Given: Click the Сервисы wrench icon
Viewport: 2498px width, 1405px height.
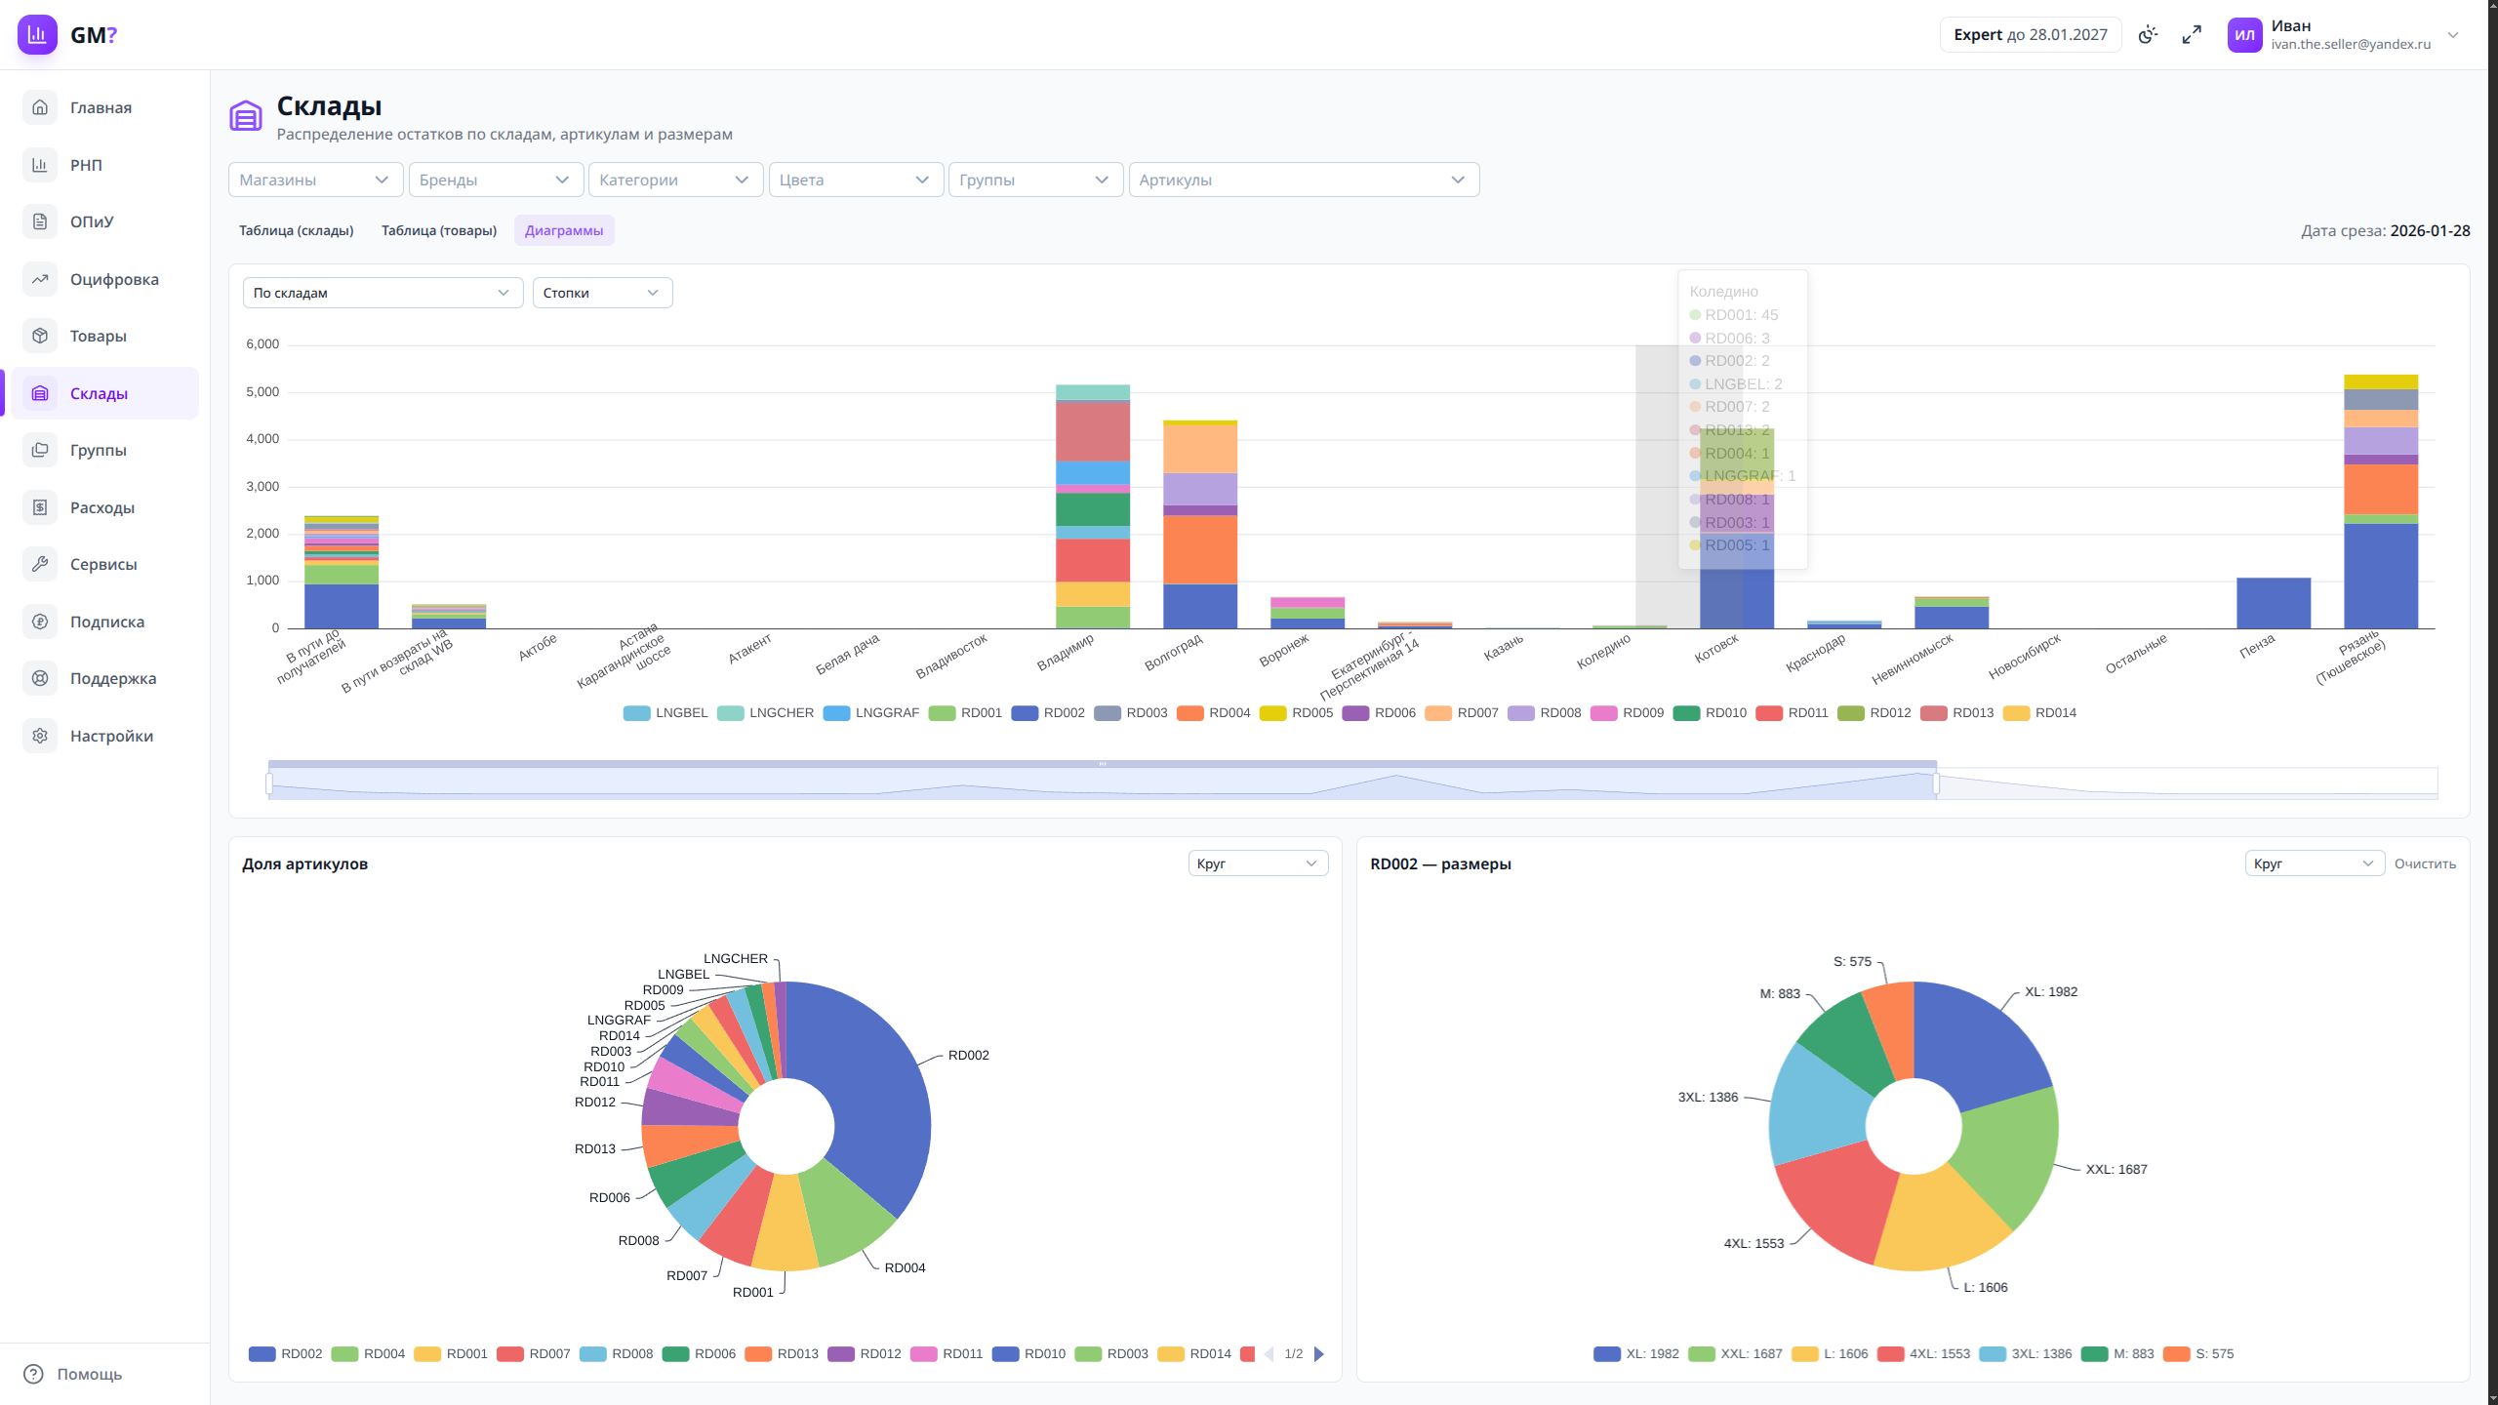Looking at the screenshot, I should tap(40, 564).
